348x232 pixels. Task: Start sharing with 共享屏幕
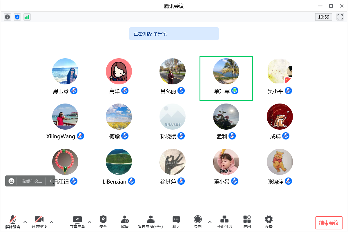[x=77, y=222]
